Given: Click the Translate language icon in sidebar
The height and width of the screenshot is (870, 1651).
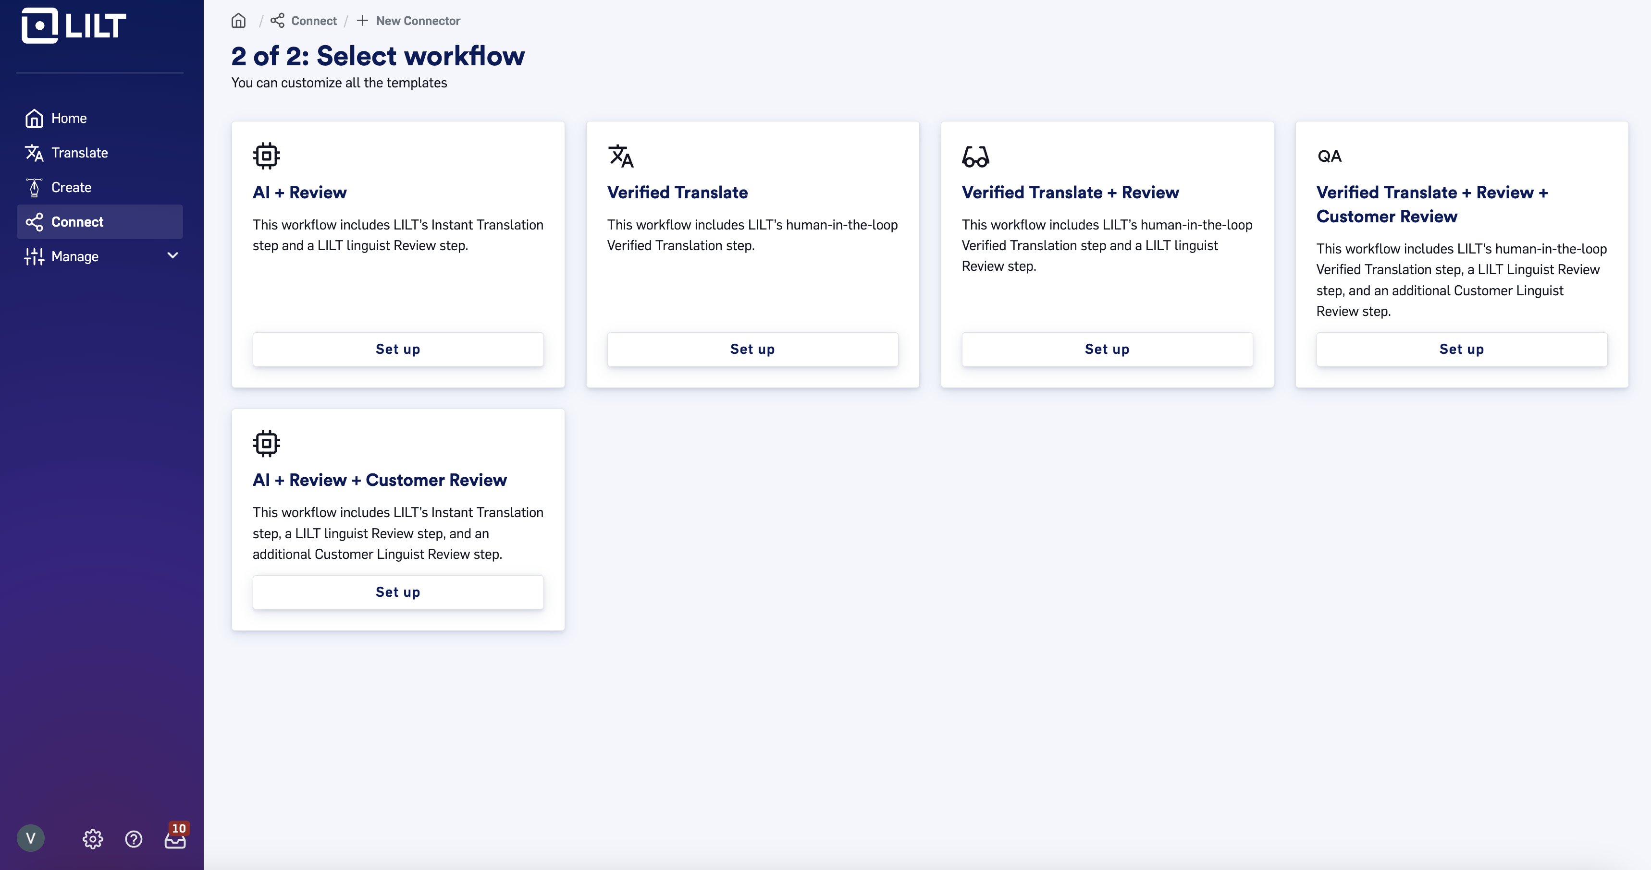Looking at the screenshot, I should coord(34,153).
